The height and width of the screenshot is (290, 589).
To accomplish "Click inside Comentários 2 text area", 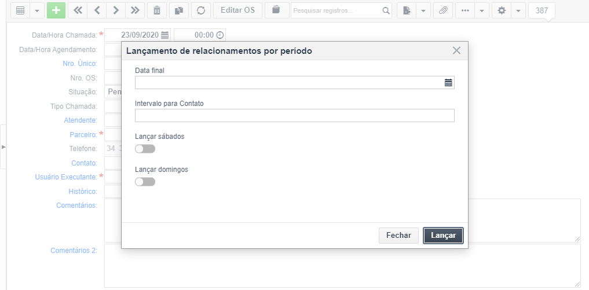I will (x=343, y=266).
